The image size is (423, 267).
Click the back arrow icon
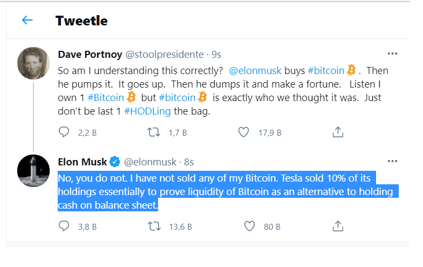pyautogui.click(x=27, y=20)
